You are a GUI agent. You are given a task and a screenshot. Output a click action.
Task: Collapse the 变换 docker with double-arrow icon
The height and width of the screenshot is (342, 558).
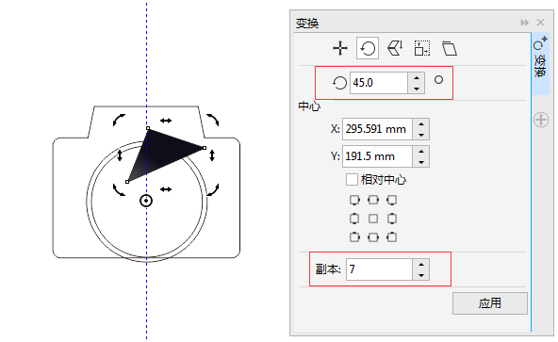click(525, 23)
